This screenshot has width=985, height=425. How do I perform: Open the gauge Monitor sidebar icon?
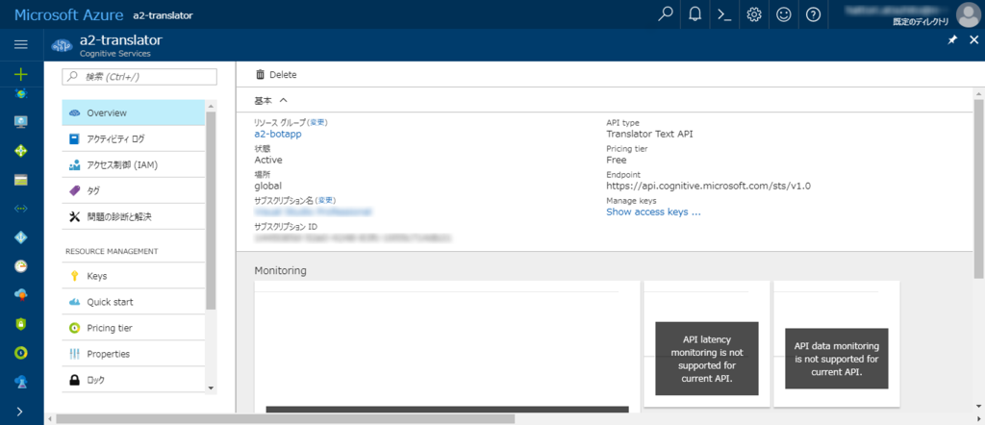coord(21,266)
